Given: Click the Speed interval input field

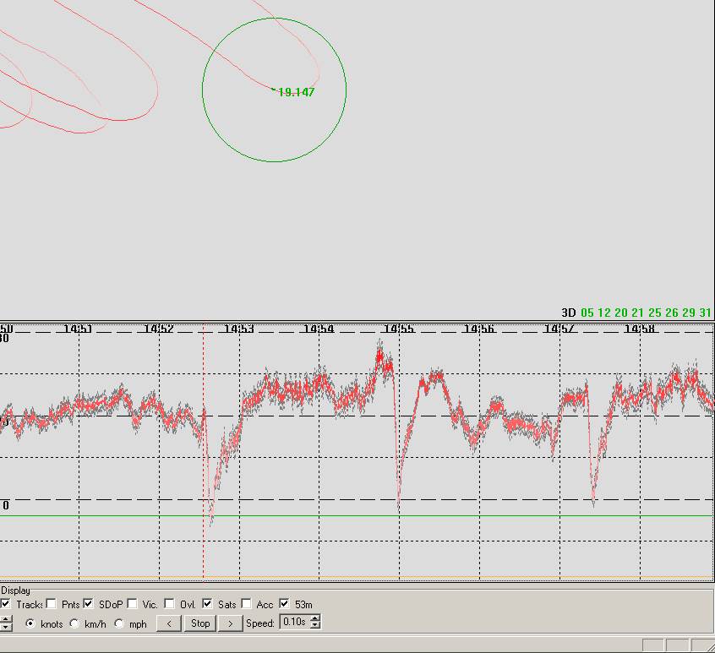Looking at the screenshot, I should pyautogui.click(x=294, y=623).
